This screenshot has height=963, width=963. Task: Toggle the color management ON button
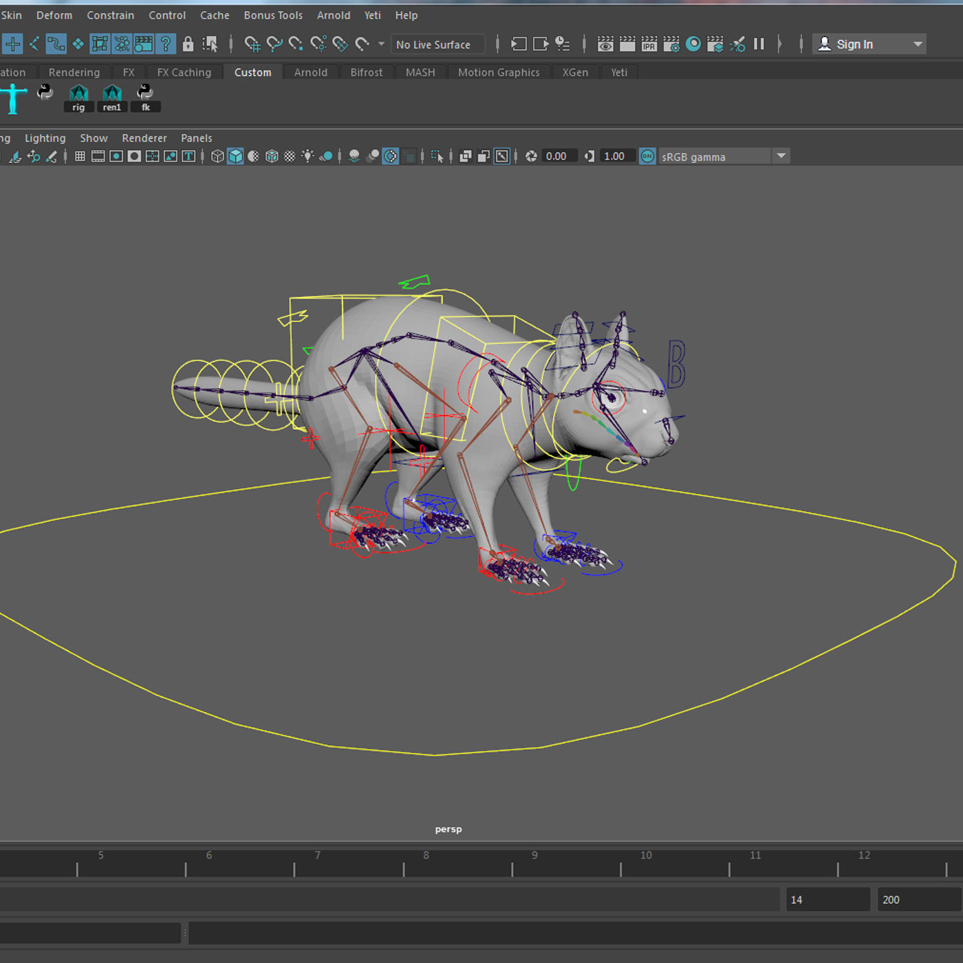click(647, 156)
